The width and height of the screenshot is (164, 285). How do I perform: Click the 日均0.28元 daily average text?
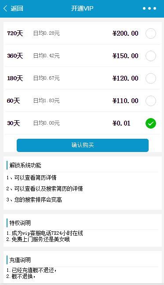coord(47,33)
